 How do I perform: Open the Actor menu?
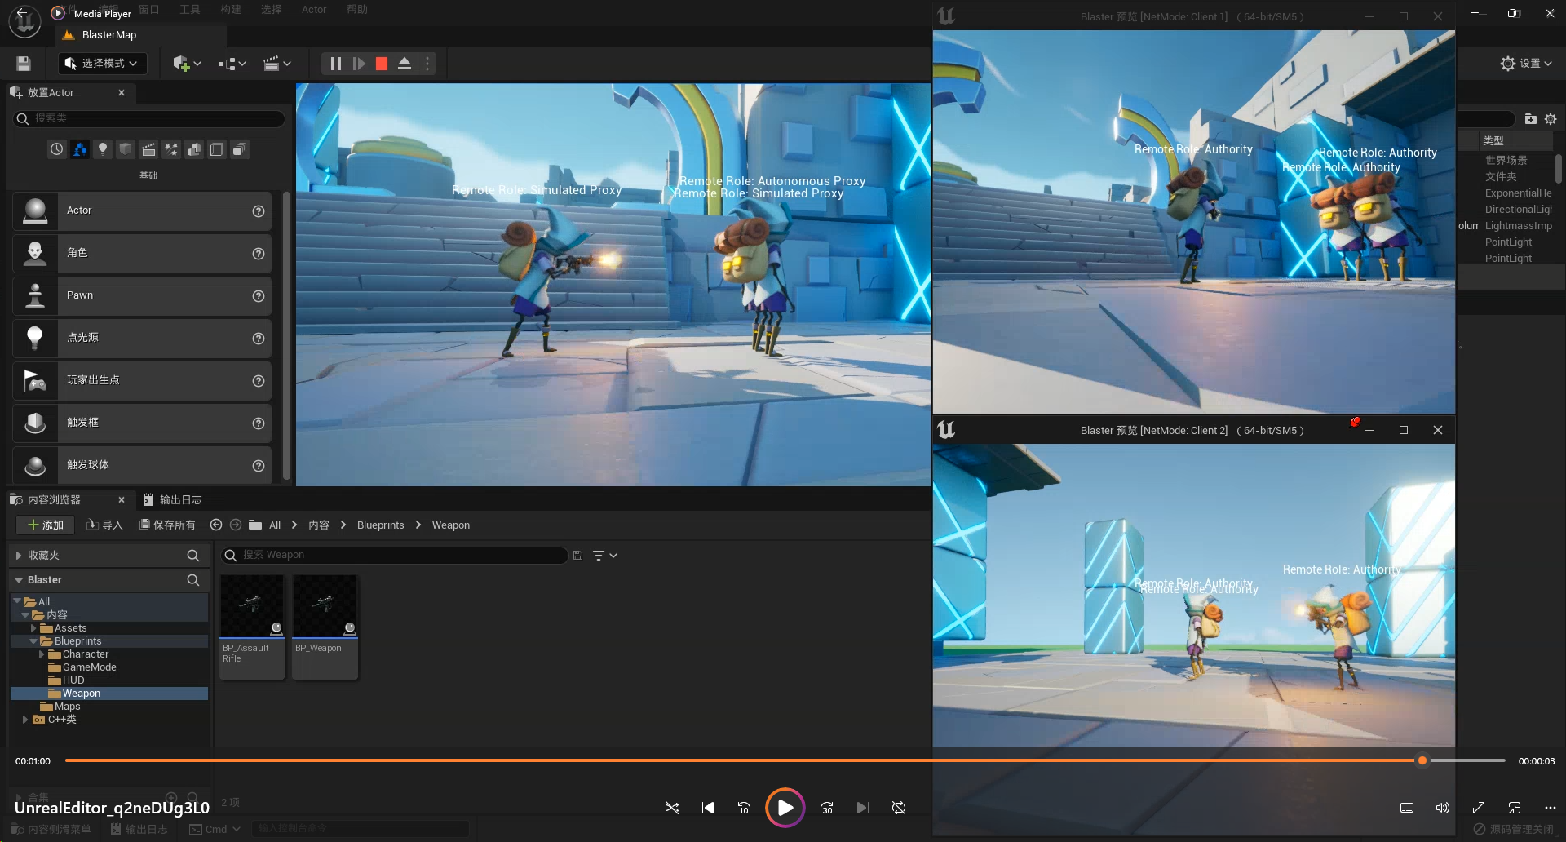pyautogui.click(x=314, y=10)
